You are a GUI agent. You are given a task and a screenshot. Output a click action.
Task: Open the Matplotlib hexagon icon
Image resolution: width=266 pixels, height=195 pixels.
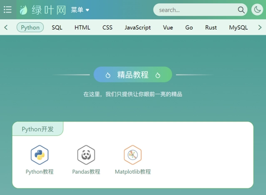[133, 155]
